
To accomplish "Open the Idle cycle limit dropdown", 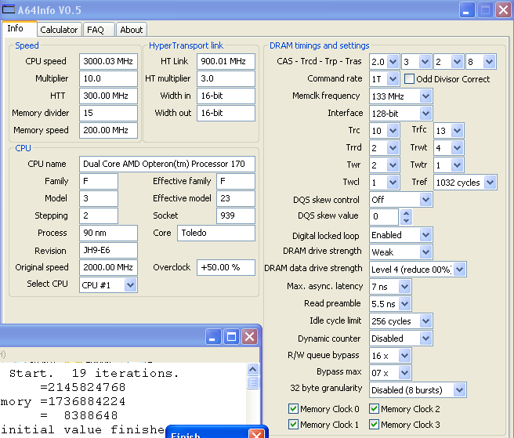I will 425,321.
